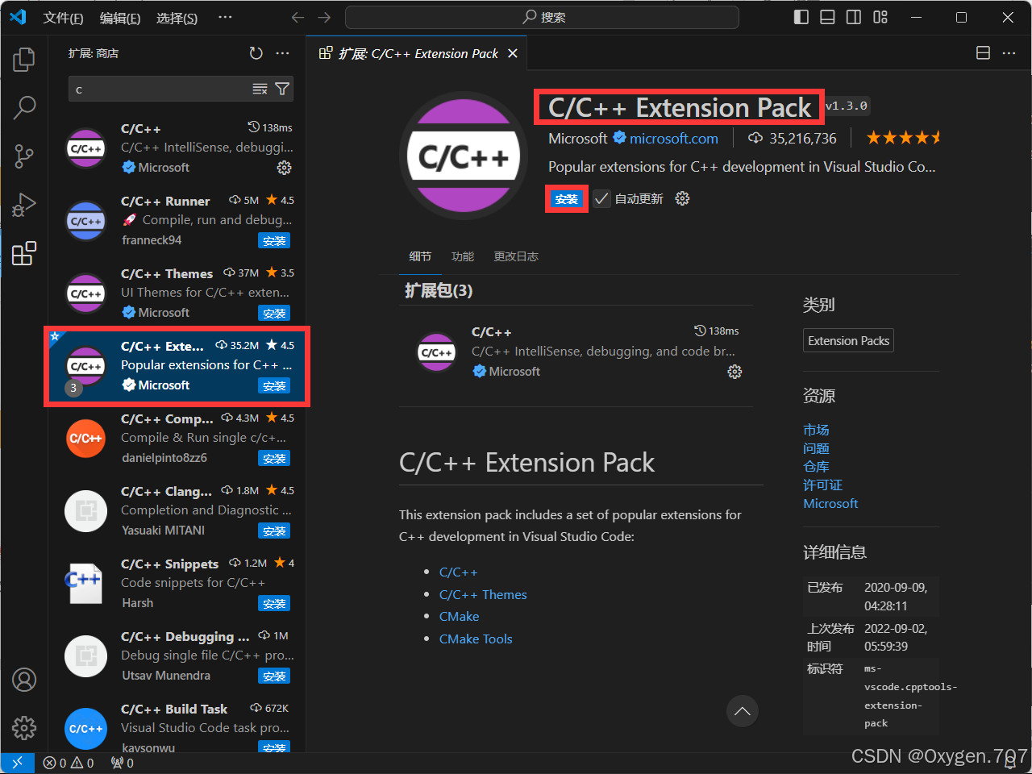Viewport: 1032px width, 774px height.
Task: Open the Manage gear in activity bar
Action: coord(24,728)
